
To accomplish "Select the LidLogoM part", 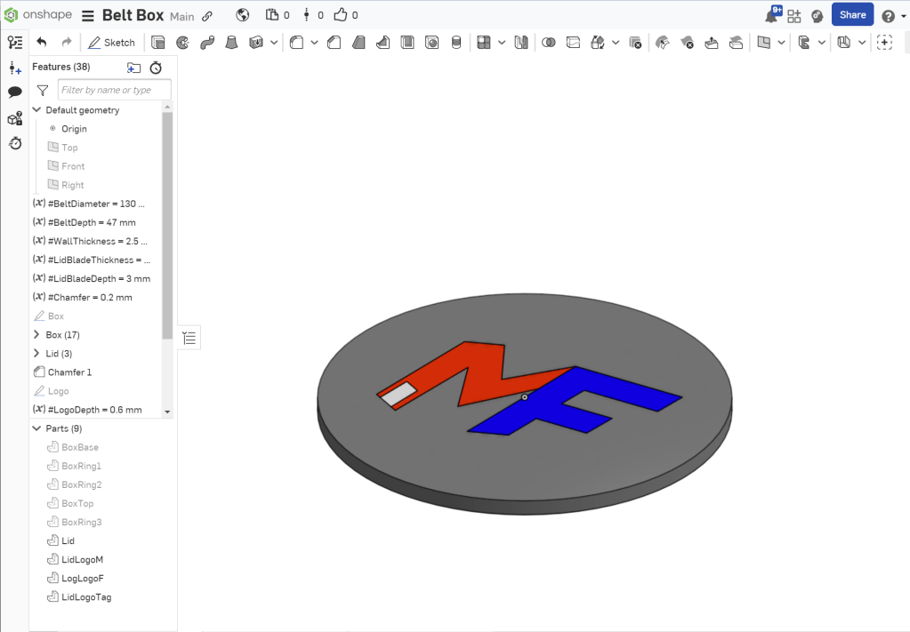I will point(82,560).
